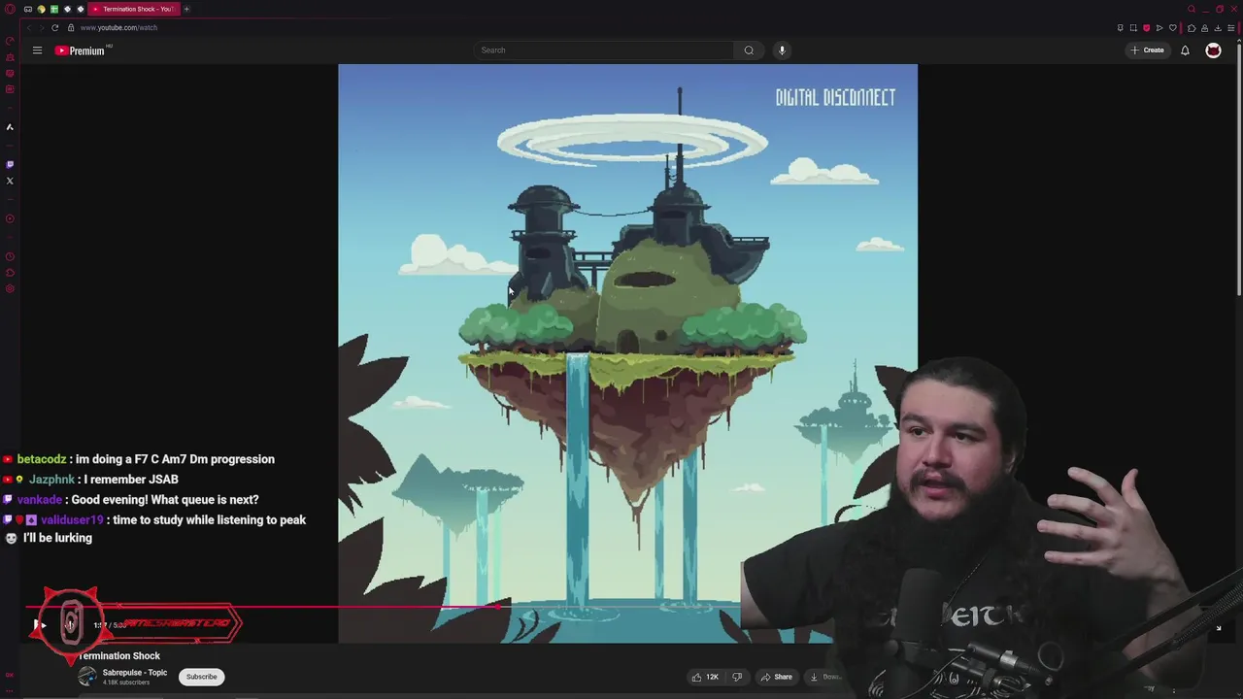This screenshot has height=699, width=1243.
Task: Open the pinned tab with yellow-green round icon
Action: coord(41,9)
